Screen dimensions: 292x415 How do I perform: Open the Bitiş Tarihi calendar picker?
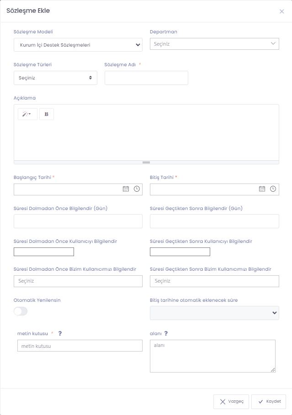(x=262, y=189)
